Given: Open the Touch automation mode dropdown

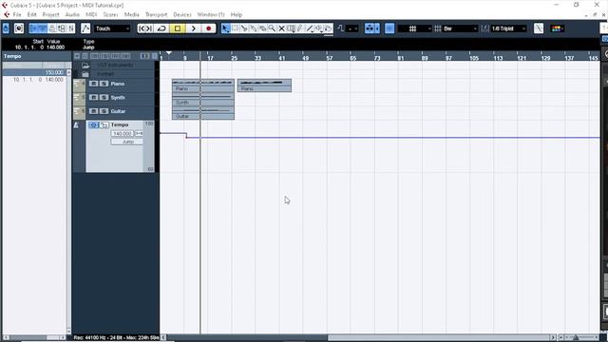Looking at the screenshot, I should tap(112, 28).
